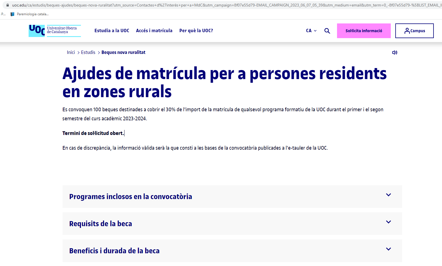Open Paremiologia catala bookmark

[x=29, y=14]
